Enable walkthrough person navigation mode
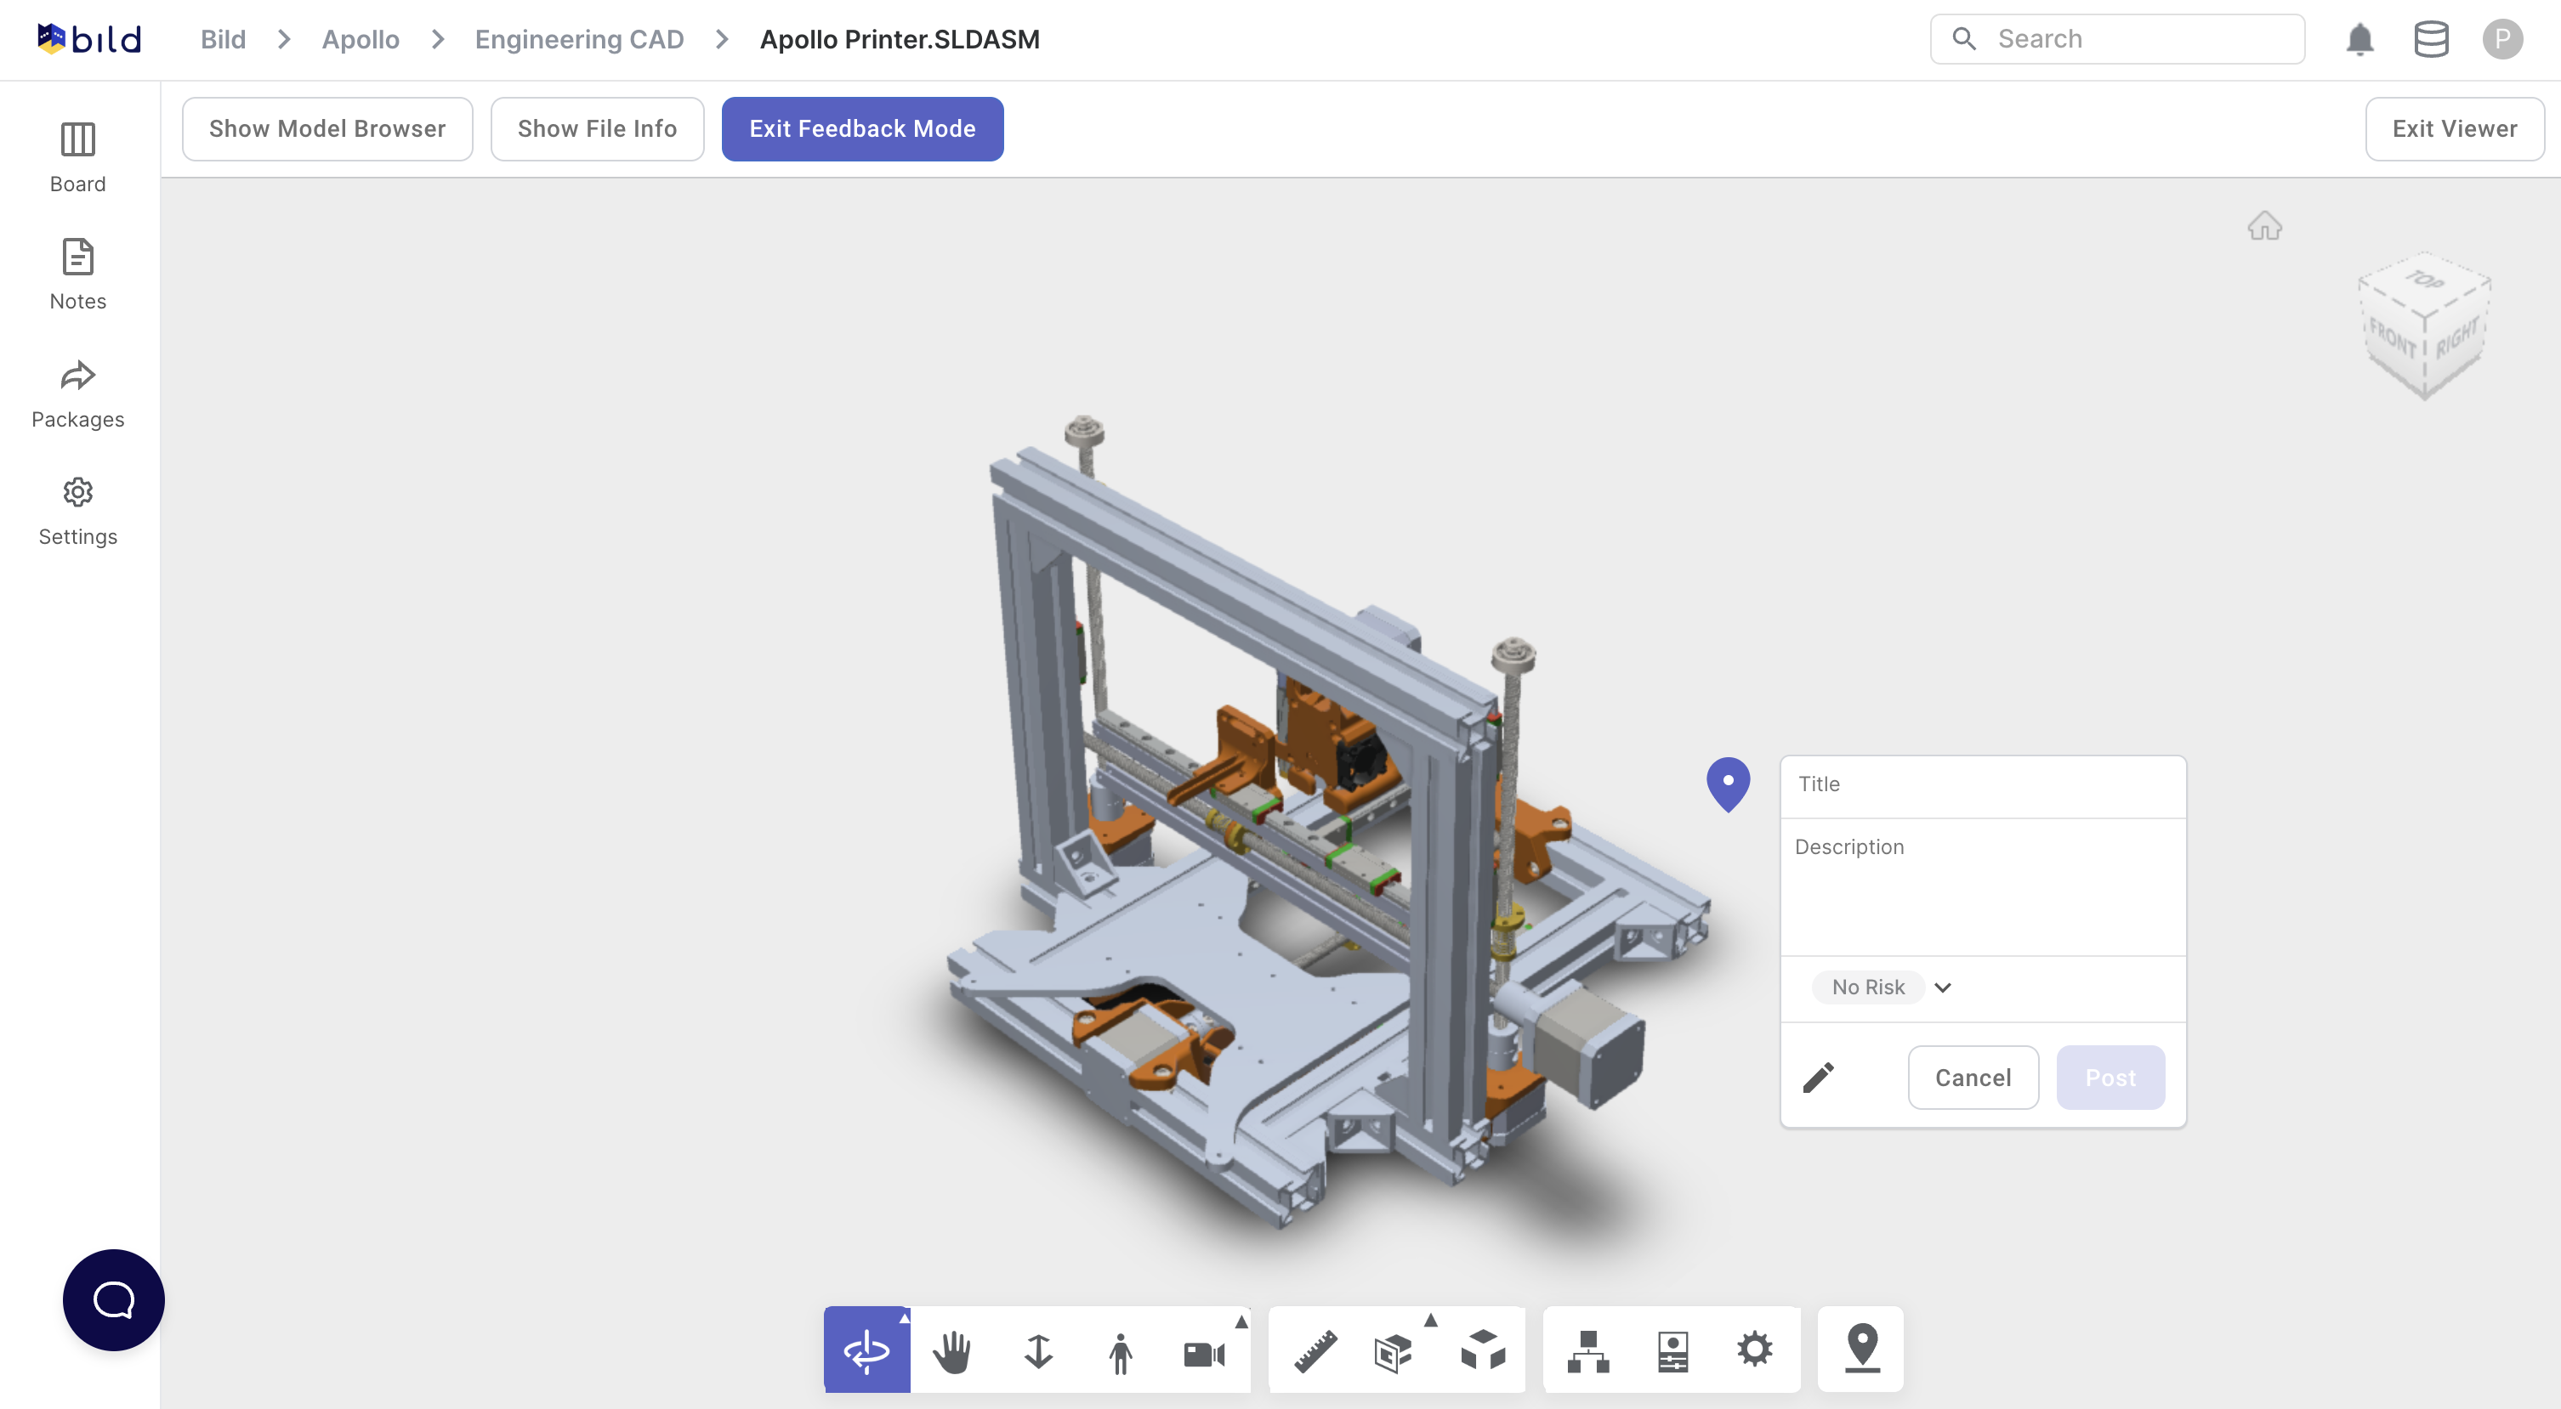The image size is (2561, 1409). pyautogui.click(x=1122, y=1349)
